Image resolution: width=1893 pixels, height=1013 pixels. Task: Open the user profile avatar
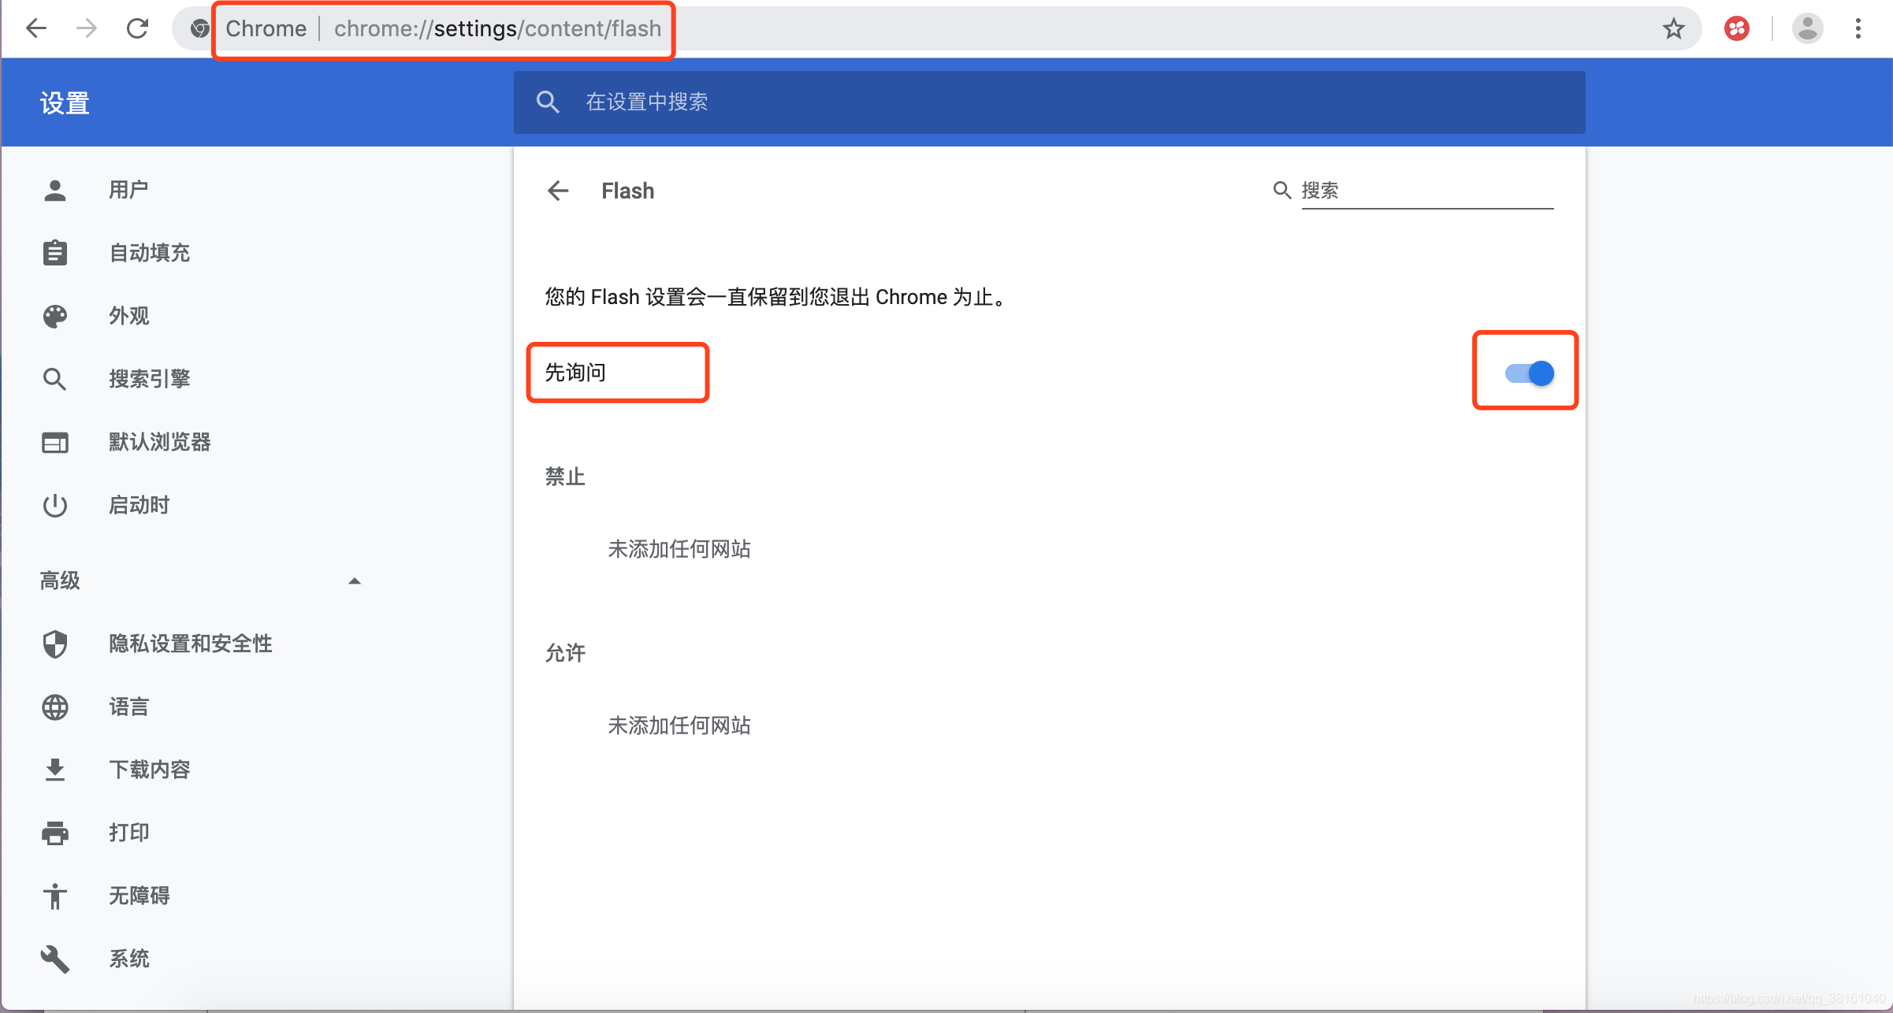click(x=1807, y=29)
